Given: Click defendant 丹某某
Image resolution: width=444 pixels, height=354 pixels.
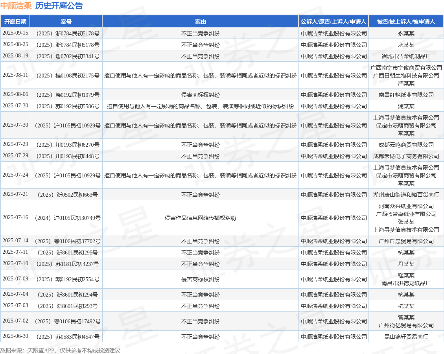Looking at the screenshot, I should [x=406, y=264].
